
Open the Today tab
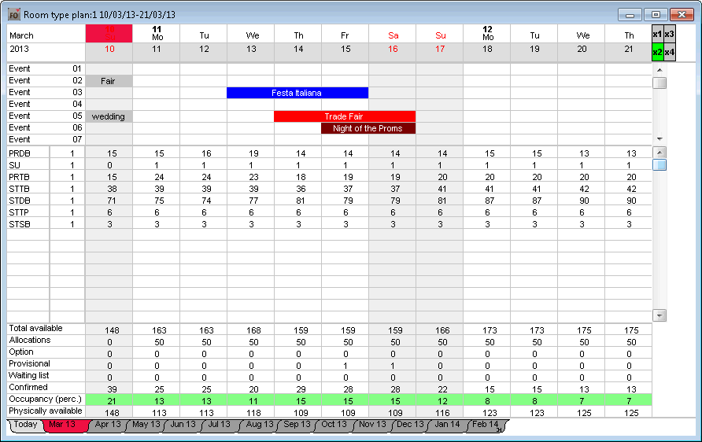tap(24, 425)
